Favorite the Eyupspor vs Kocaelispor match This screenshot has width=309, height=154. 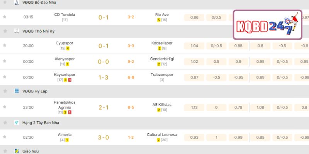tap(5, 45)
